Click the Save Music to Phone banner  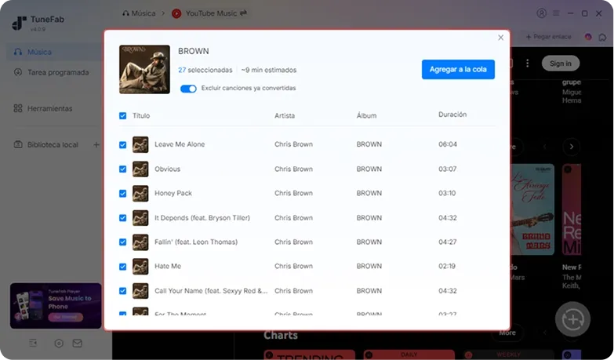pyautogui.click(x=56, y=306)
